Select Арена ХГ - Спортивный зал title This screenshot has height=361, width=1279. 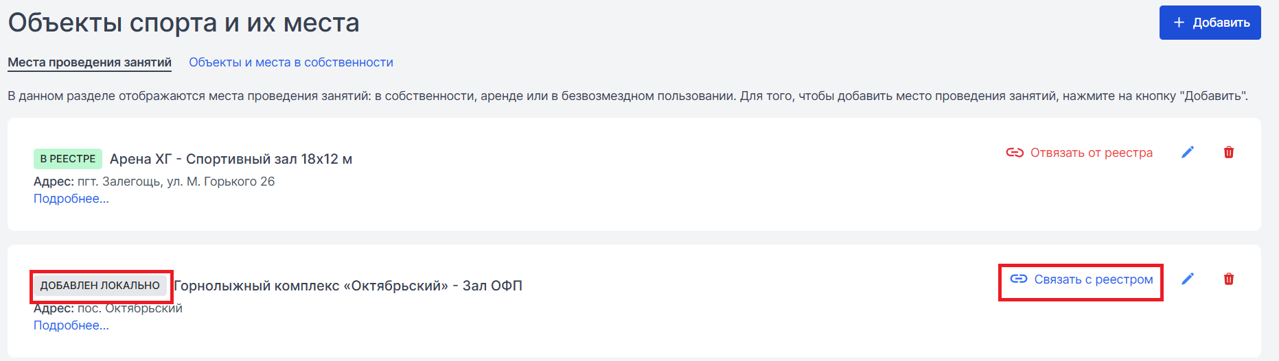[231, 159]
